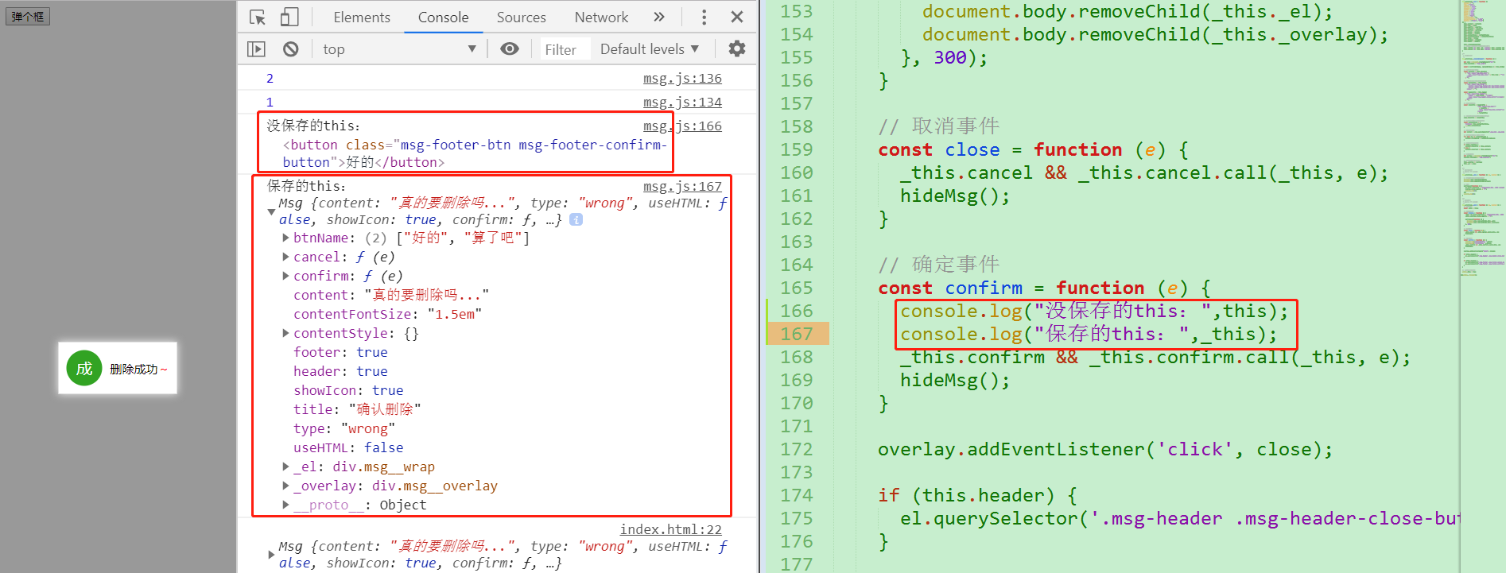Viewport: 1506px width, 573px height.
Task: Show the console sidebar
Action: 256,49
